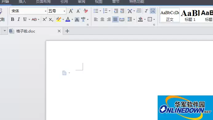Click the increase font size icon

pos(71,11)
